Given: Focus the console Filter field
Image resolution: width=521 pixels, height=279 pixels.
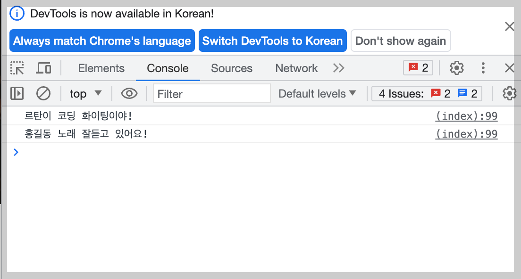Looking at the screenshot, I should click(x=211, y=94).
